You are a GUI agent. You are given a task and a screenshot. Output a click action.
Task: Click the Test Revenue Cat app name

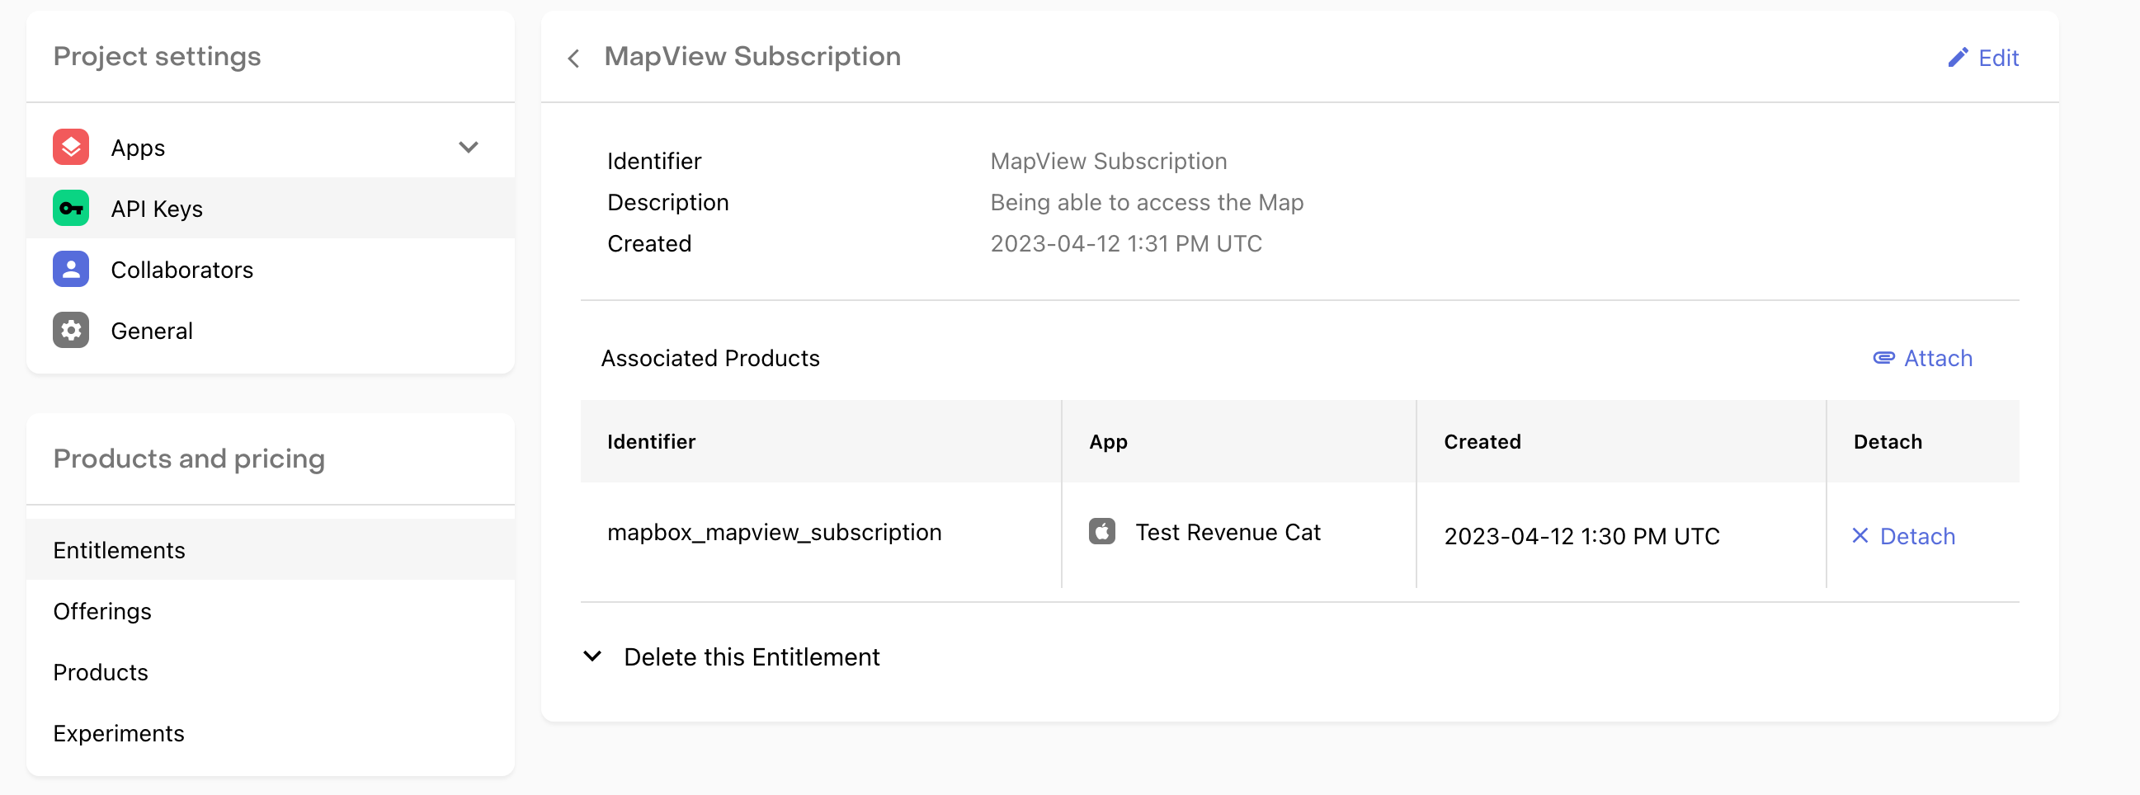point(1227,532)
